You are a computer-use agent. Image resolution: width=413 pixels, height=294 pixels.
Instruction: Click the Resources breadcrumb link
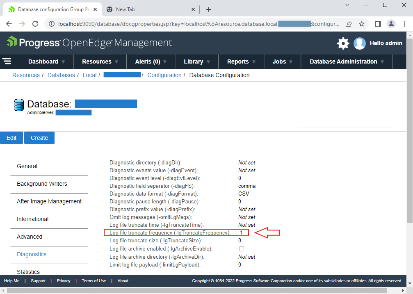coord(26,75)
